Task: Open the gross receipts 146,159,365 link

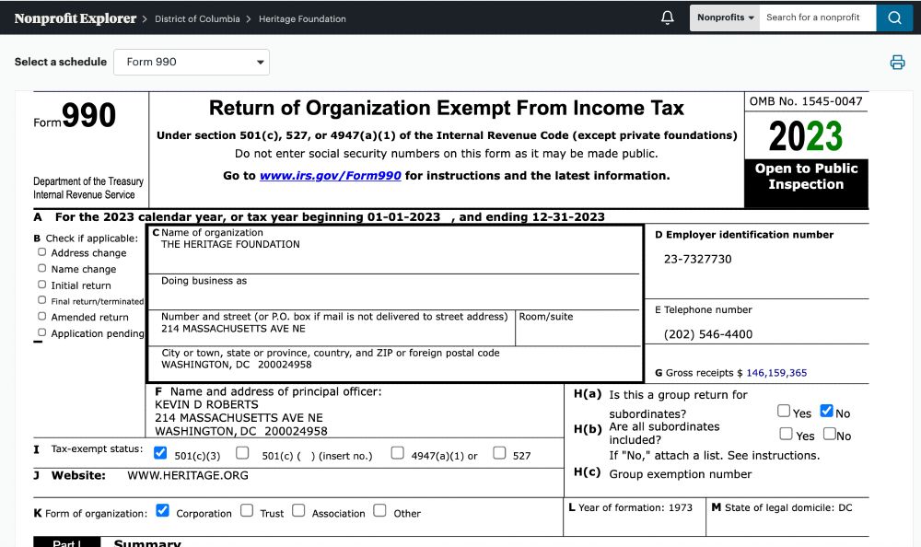Action: (x=775, y=373)
